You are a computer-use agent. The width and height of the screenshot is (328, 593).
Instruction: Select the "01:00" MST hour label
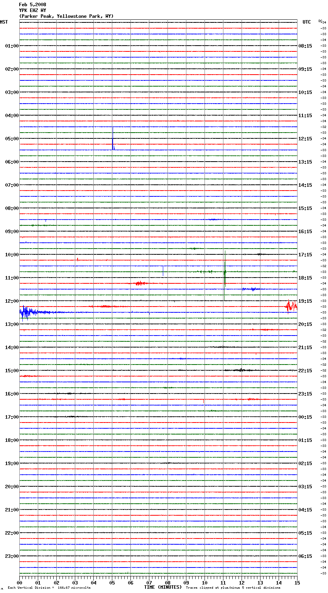pyautogui.click(x=12, y=46)
